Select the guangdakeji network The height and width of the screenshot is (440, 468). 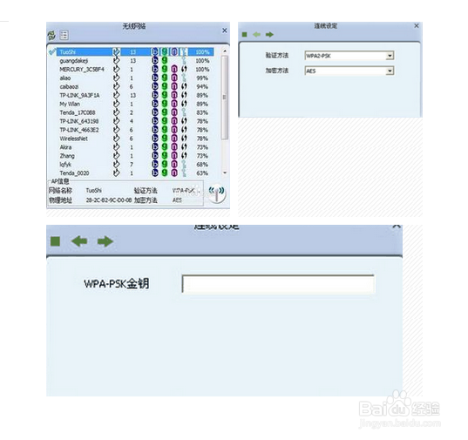pos(74,61)
